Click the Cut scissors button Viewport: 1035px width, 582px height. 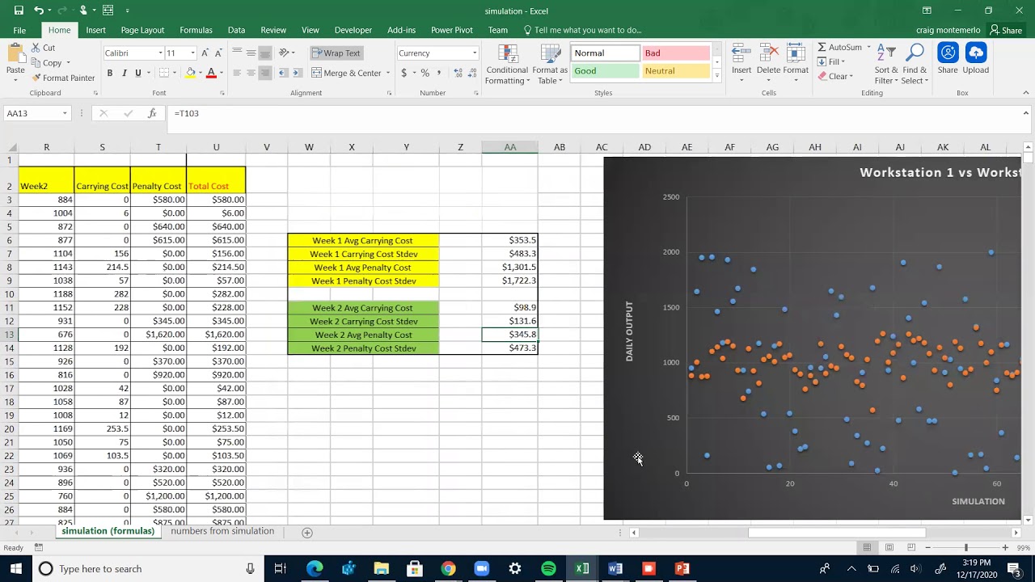coord(44,48)
